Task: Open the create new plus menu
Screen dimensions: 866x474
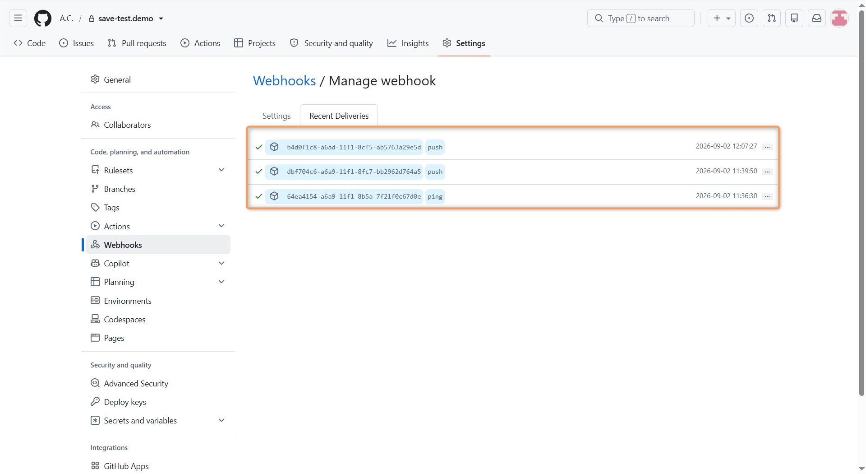Action: [x=721, y=18]
